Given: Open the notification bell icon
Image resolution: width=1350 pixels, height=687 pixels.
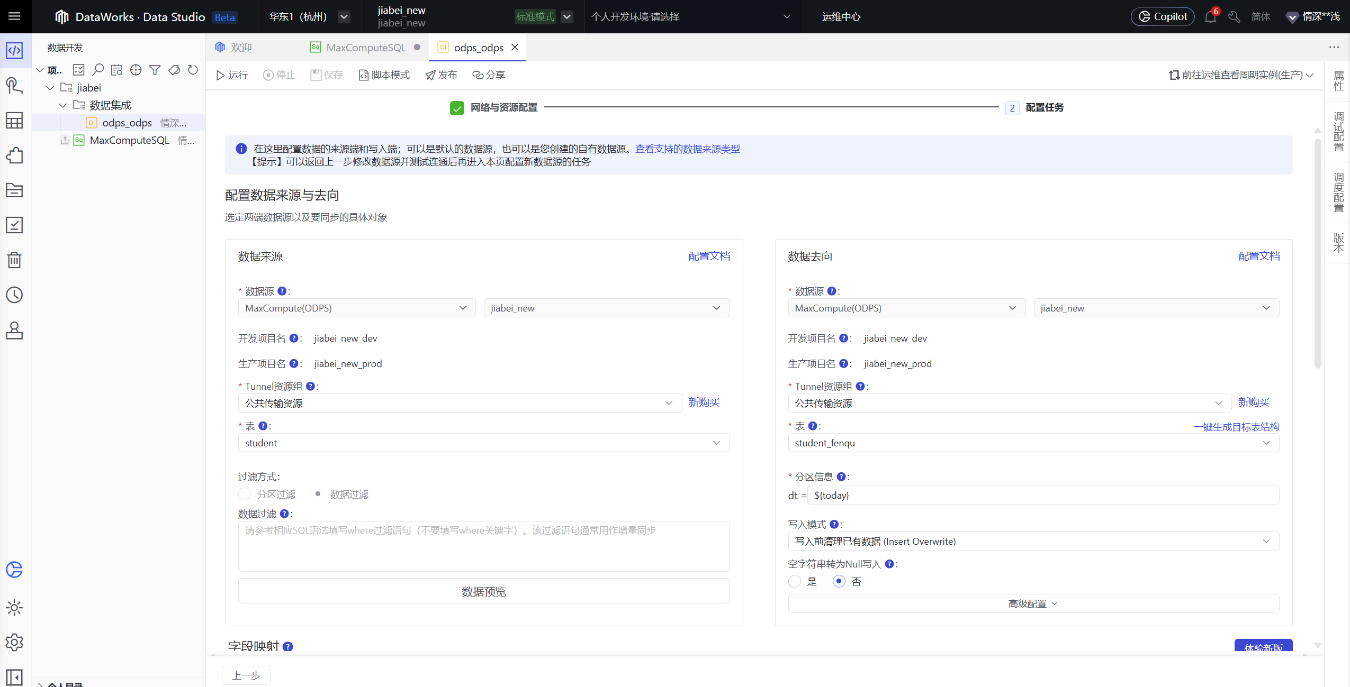Looking at the screenshot, I should pyautogui.click(x=1210, y=17).
